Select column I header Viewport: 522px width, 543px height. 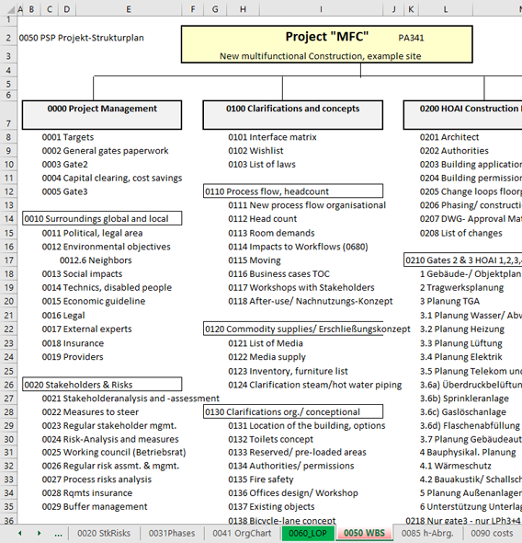point(321,9)
